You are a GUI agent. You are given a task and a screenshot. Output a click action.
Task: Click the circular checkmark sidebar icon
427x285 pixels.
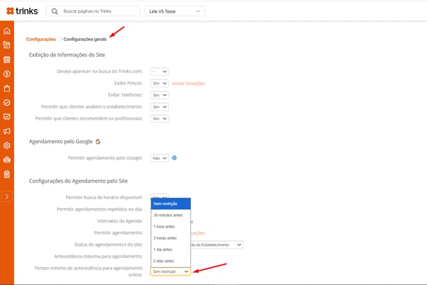click(x=7, y=102)
